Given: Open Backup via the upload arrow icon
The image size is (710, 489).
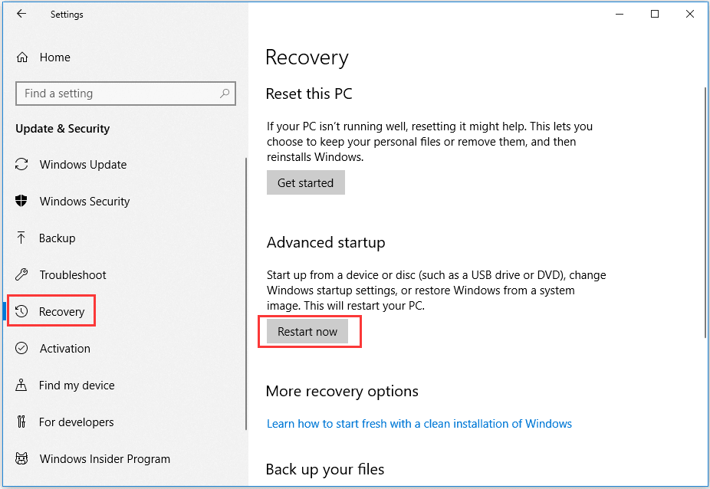Looking at the screenshot, I should (21, 238).
